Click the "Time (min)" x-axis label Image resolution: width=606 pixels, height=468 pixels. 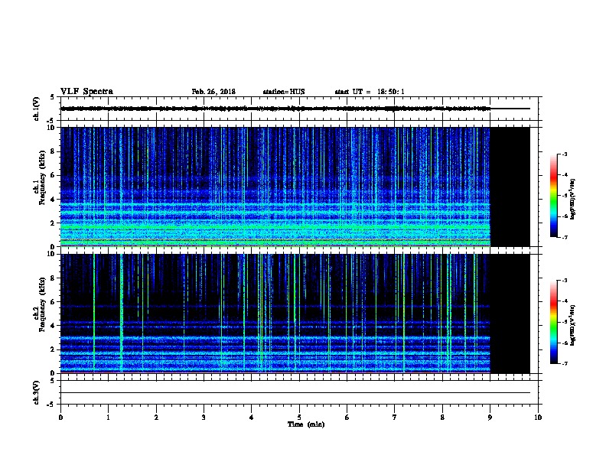pos(306,424)
